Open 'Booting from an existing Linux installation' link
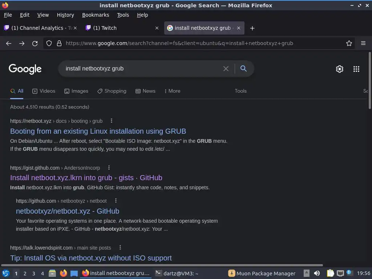 98,131
